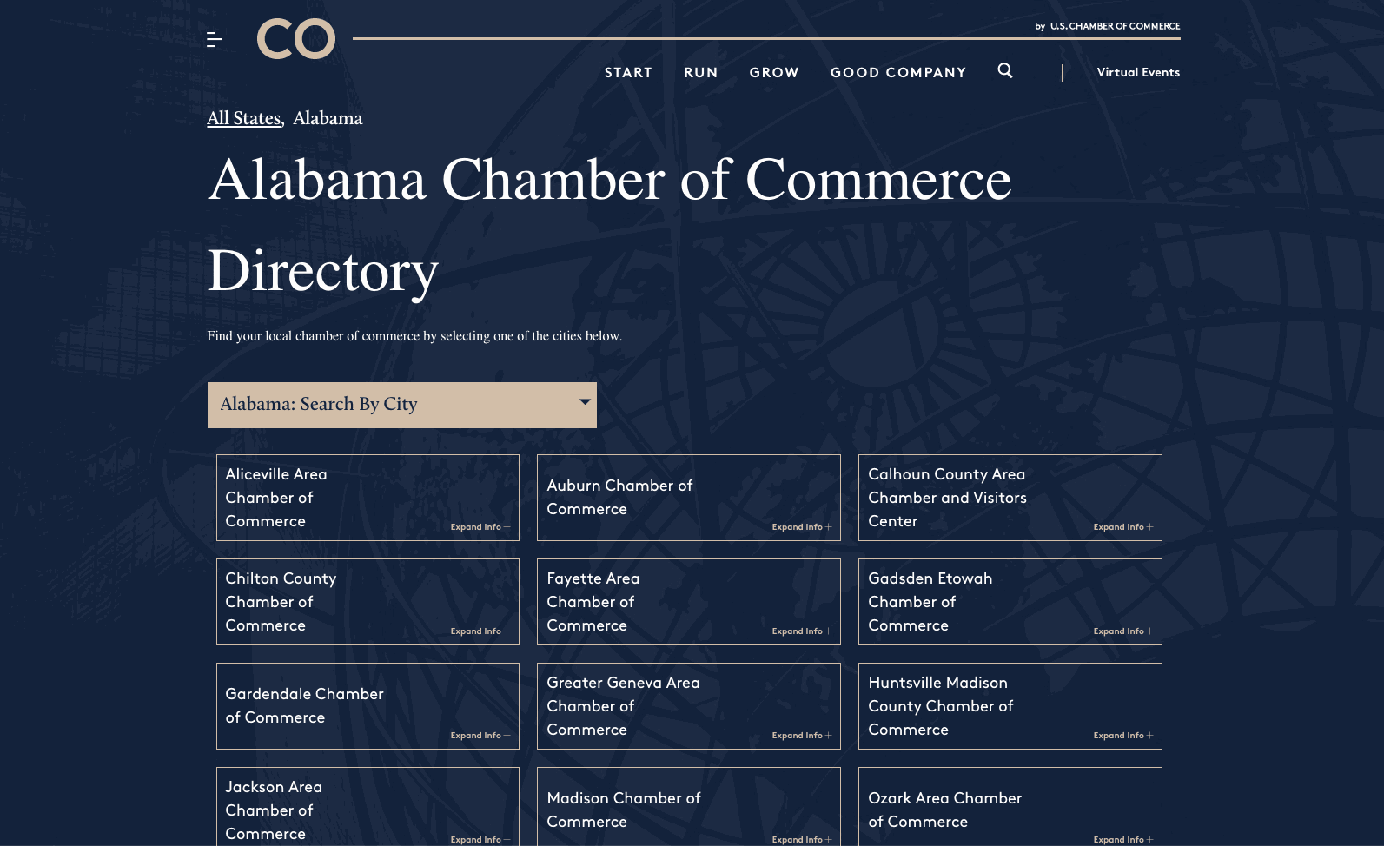Expand info for Gardendale Chamber

click(x=480, y=736)
